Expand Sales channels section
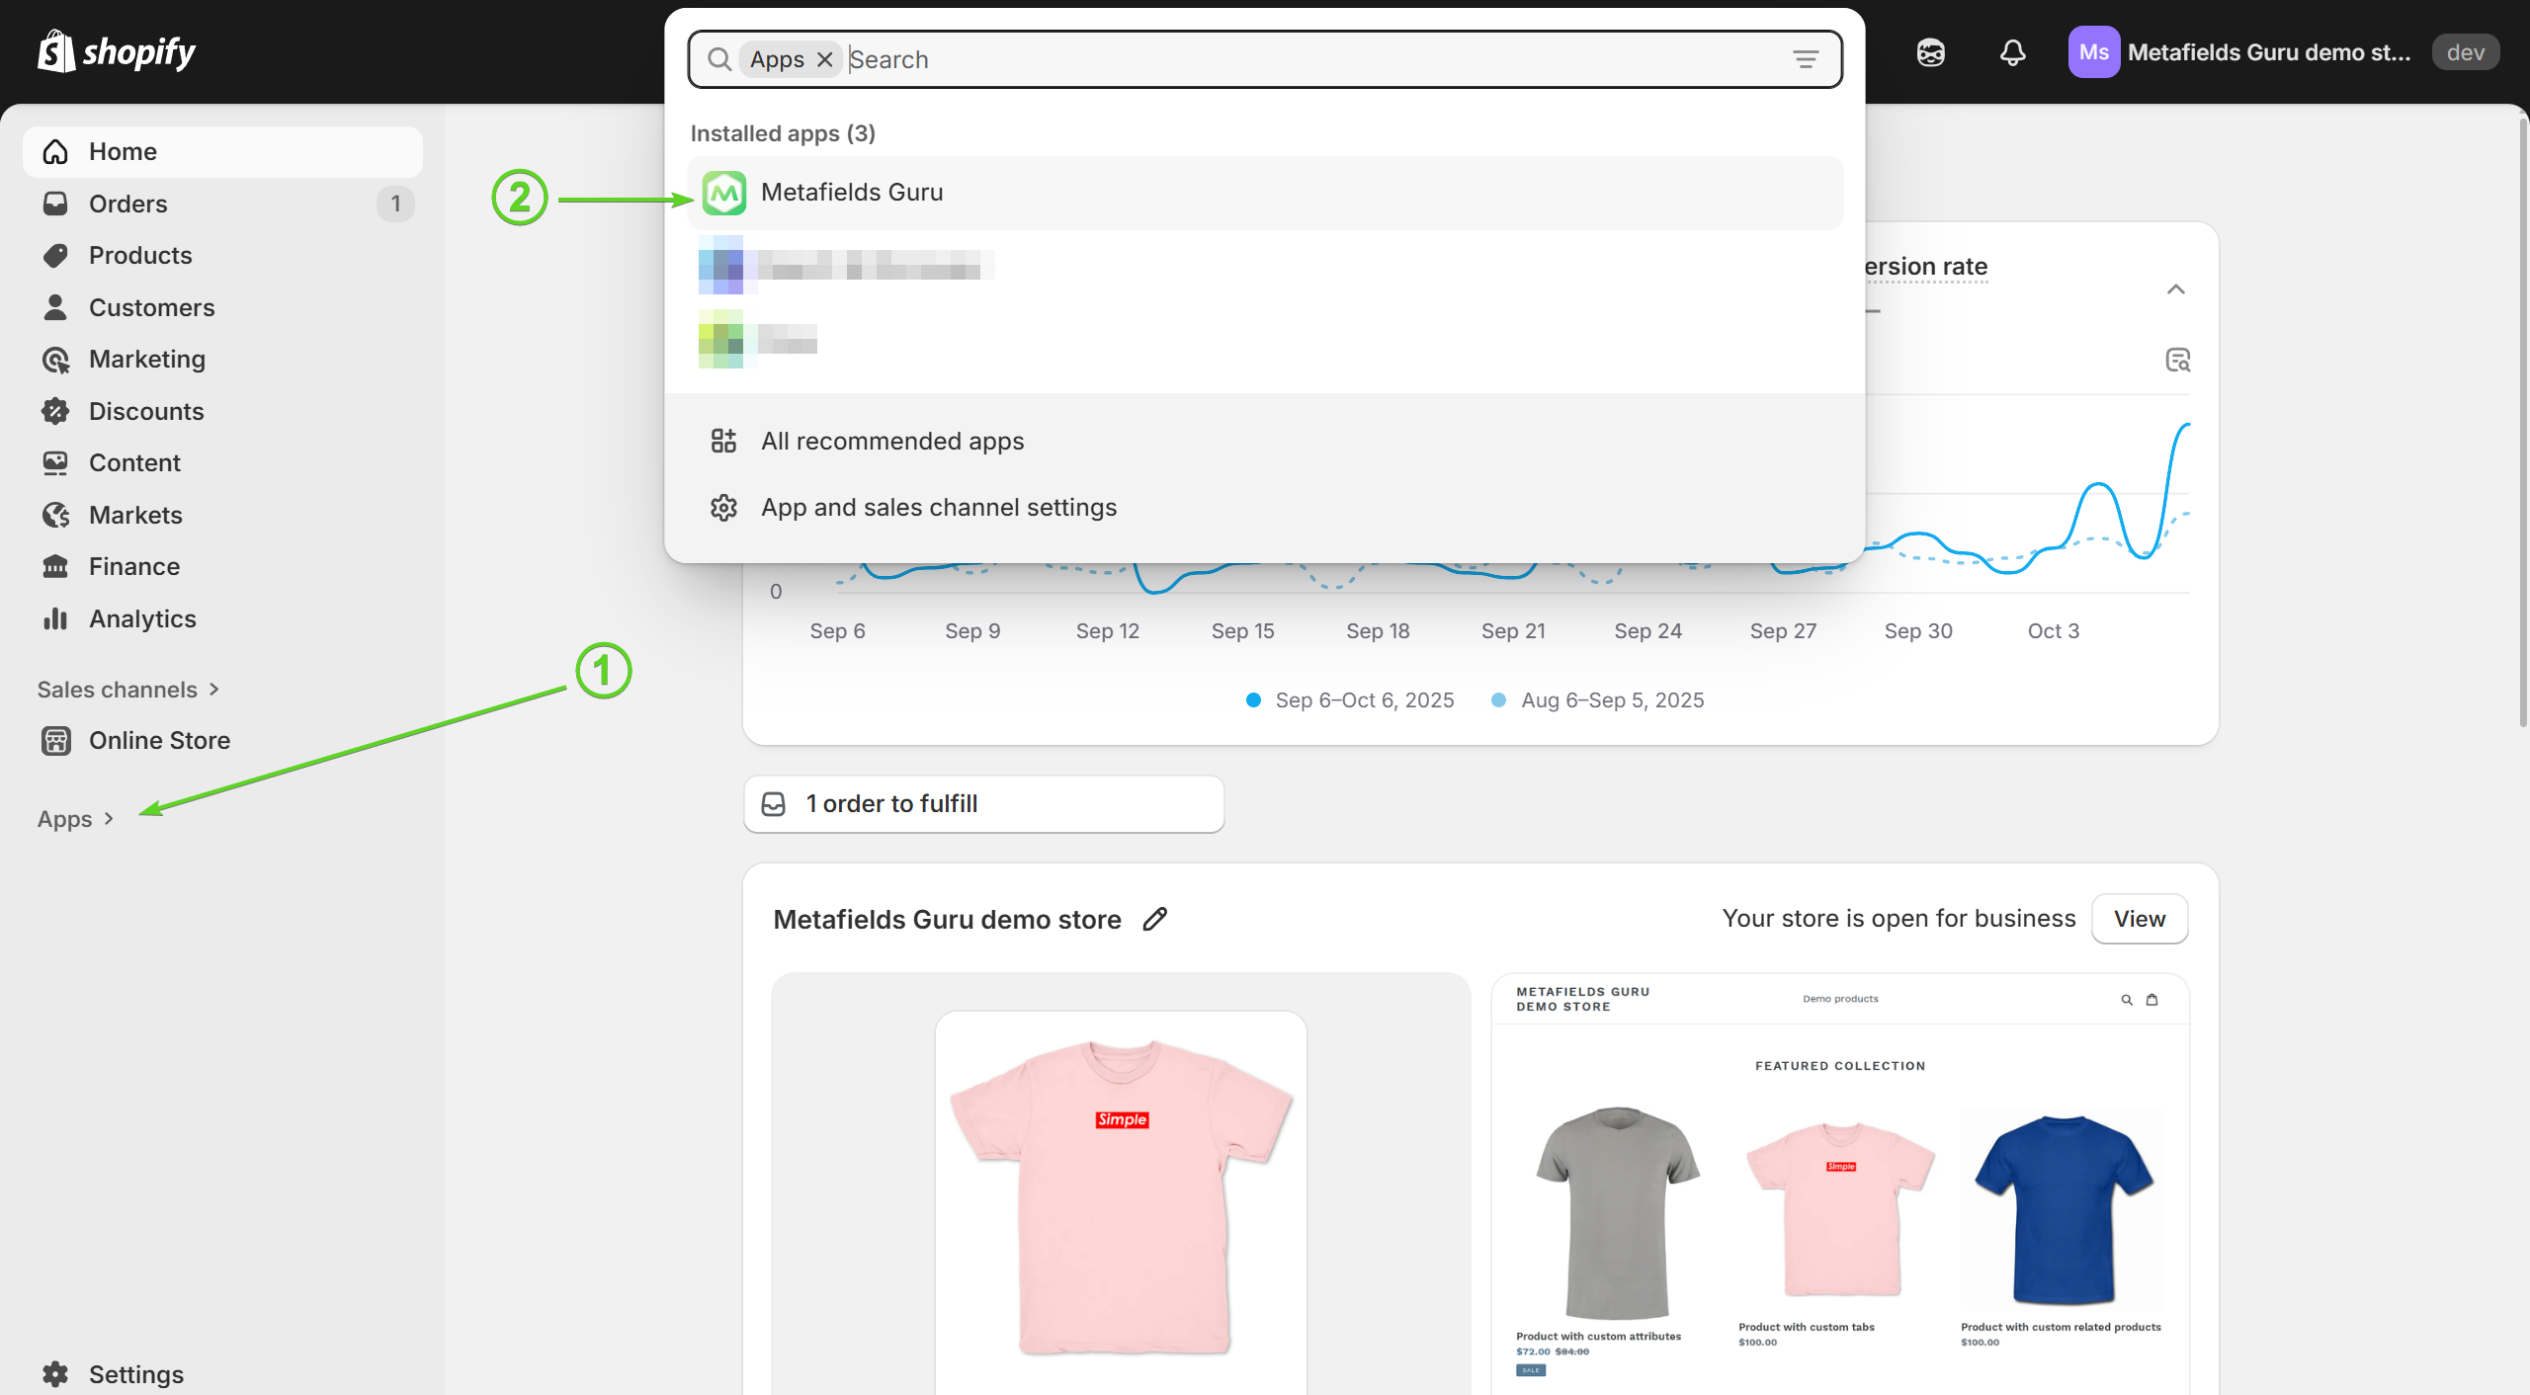 pyautogui.click(x=127, y=690)
